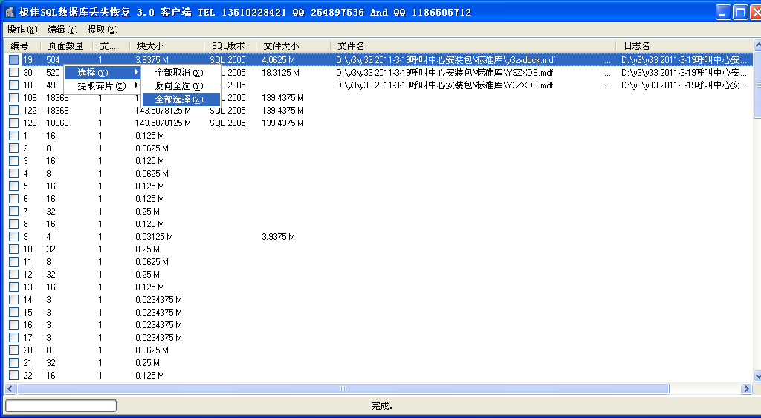Sort by the 编号 column header
This screenshot has width=761, height=418.
tap(24, 45)
